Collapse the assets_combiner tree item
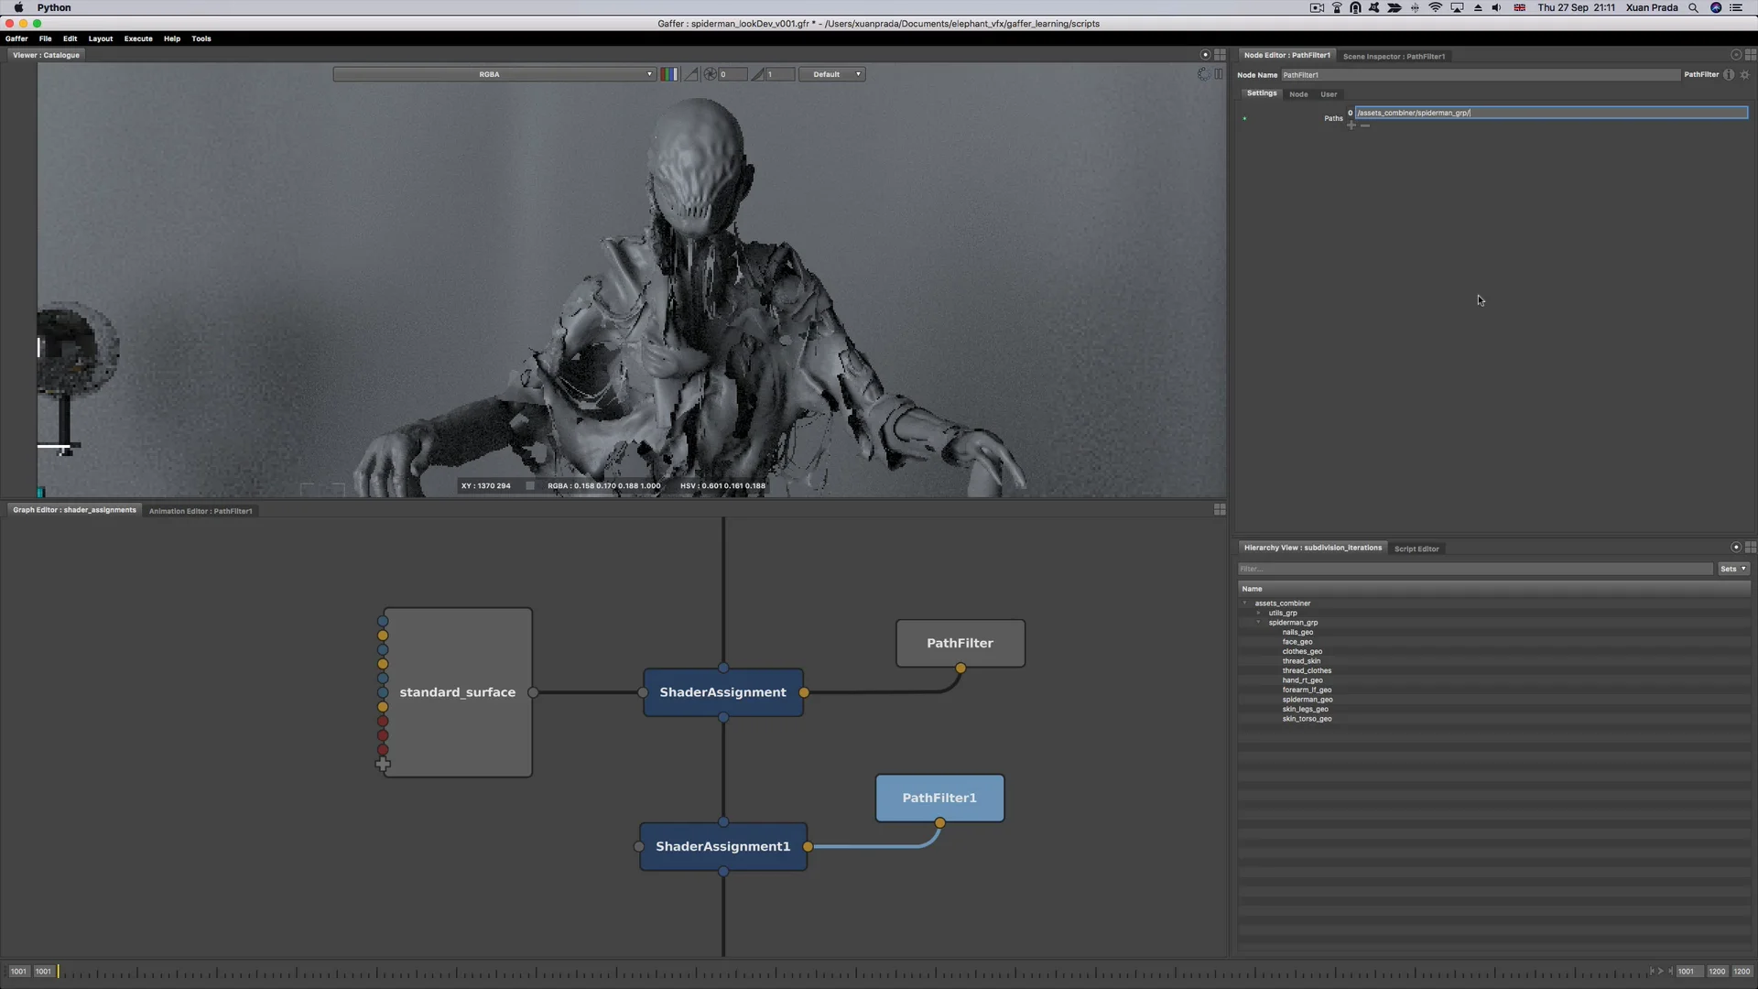 1245,603
